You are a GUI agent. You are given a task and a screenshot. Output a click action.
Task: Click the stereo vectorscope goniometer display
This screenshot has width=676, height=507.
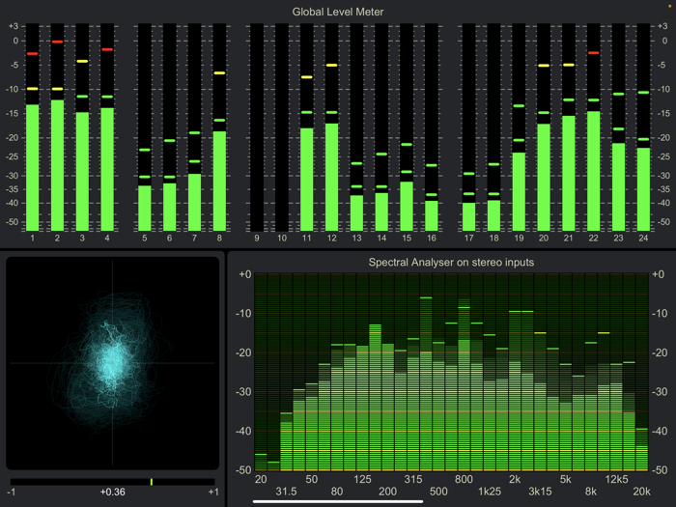click(113, 363)
